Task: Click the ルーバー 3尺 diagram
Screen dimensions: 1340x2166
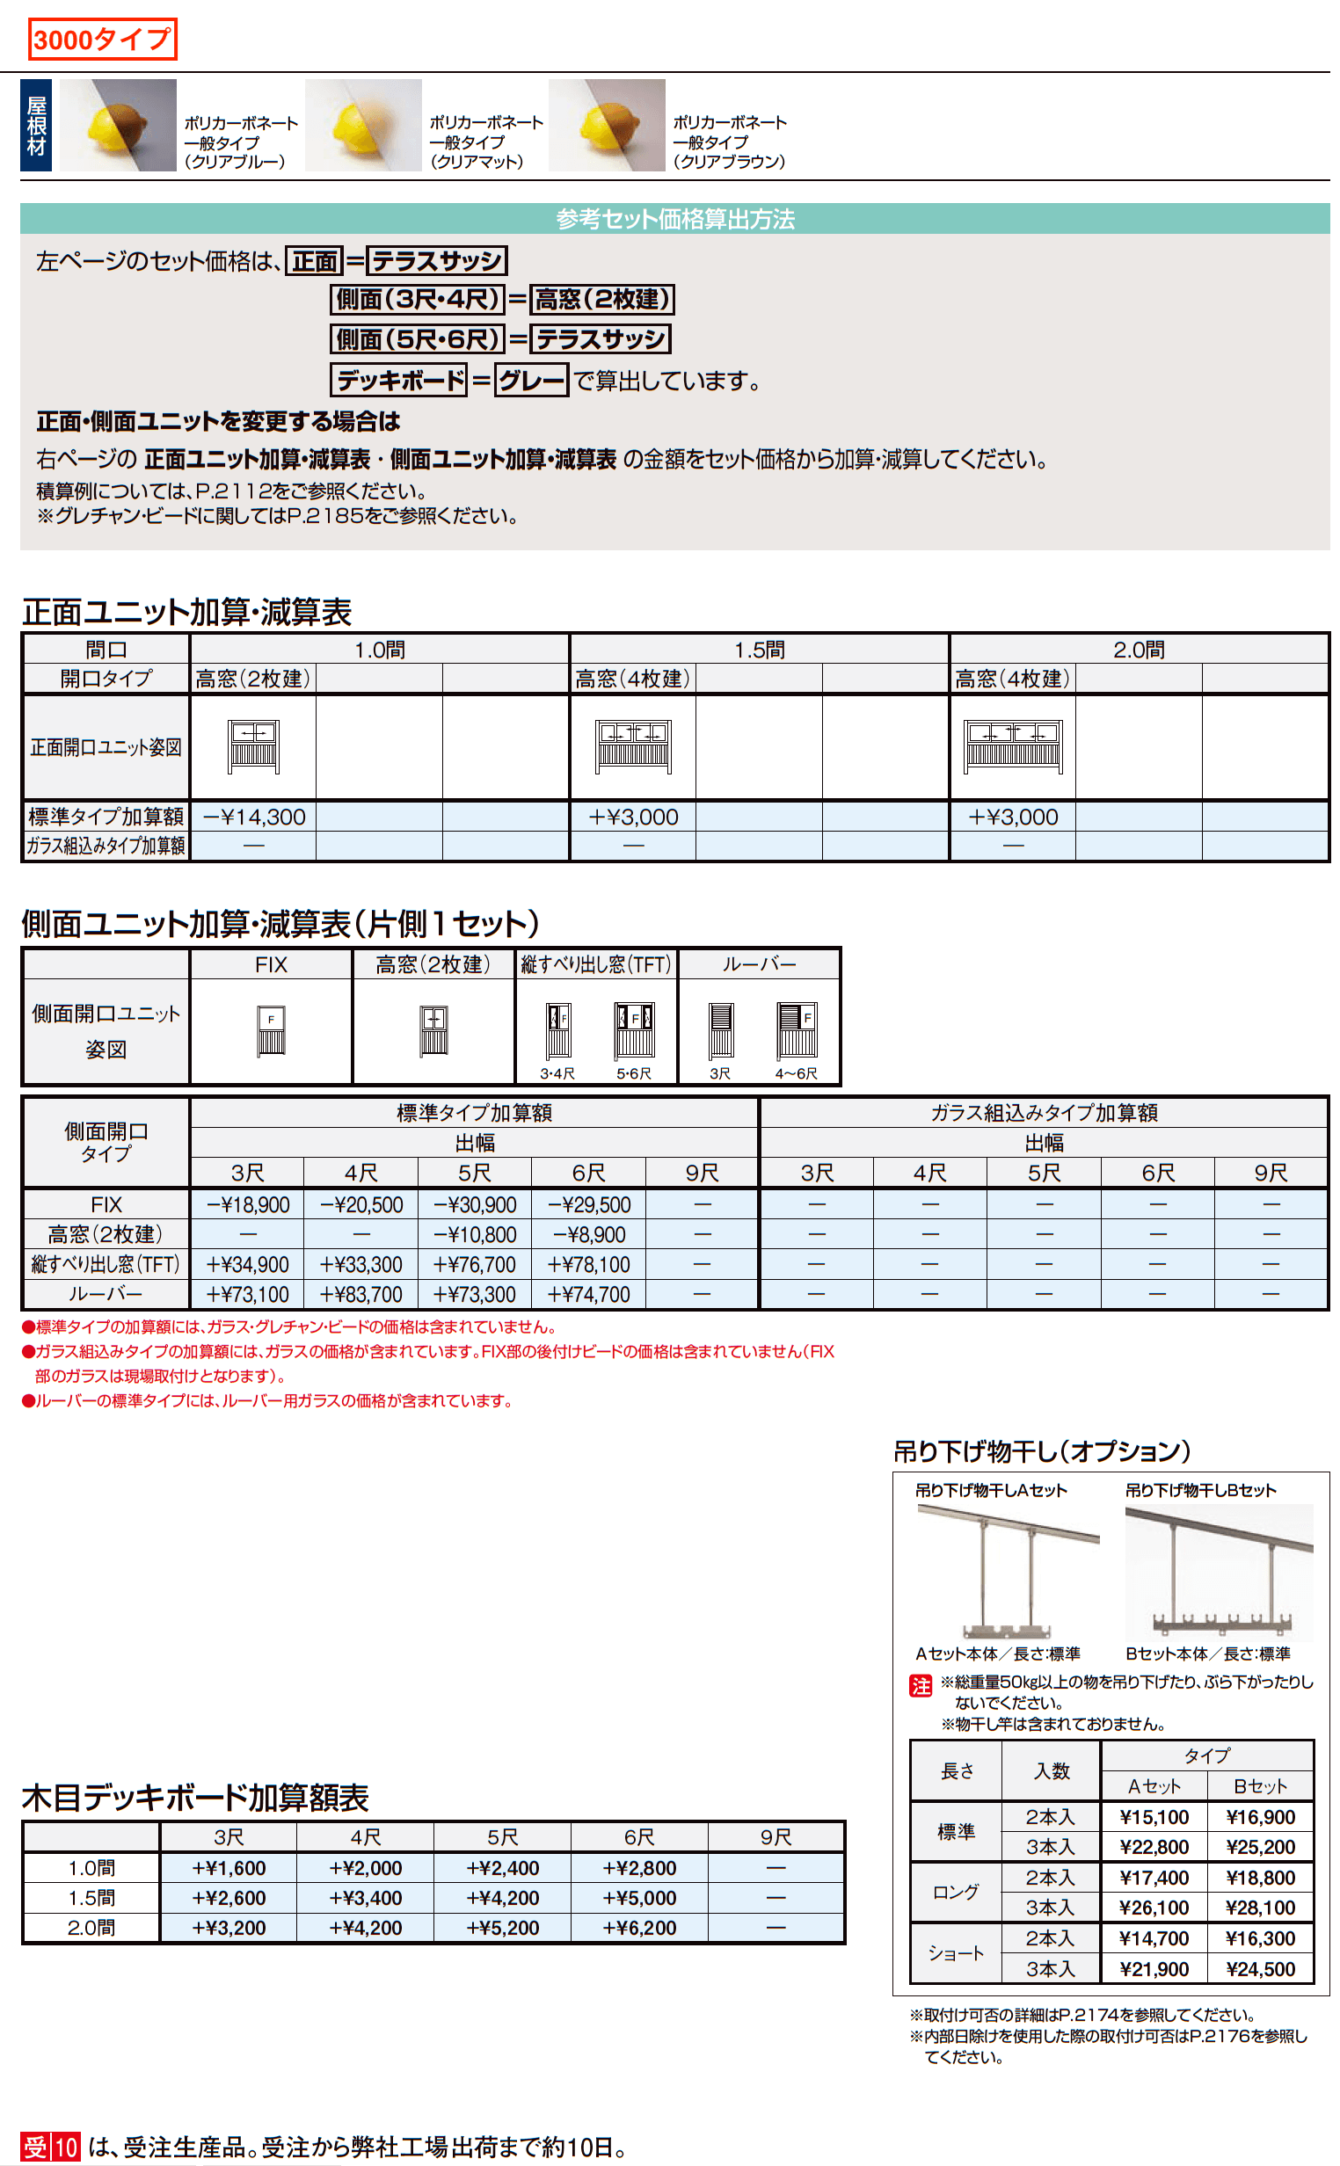Action: 721,1031
